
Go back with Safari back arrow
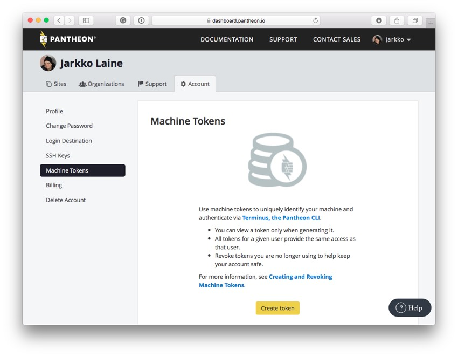coord(59,20)
